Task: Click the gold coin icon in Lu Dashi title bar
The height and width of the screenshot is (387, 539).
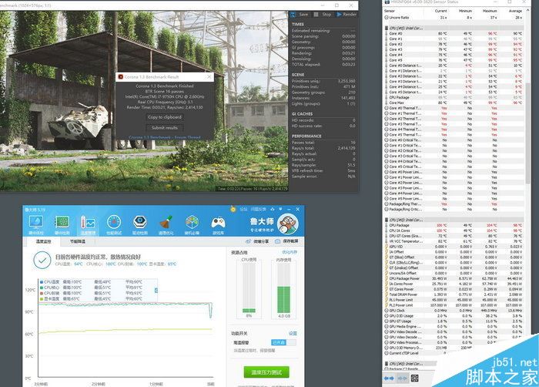Action: click(x=233, y=210)
